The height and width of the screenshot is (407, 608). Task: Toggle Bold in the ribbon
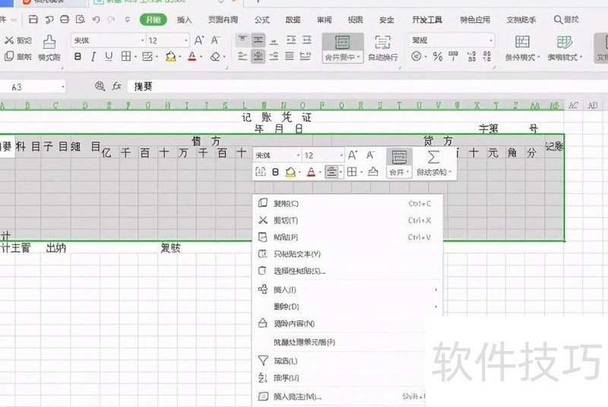point(78,56)
